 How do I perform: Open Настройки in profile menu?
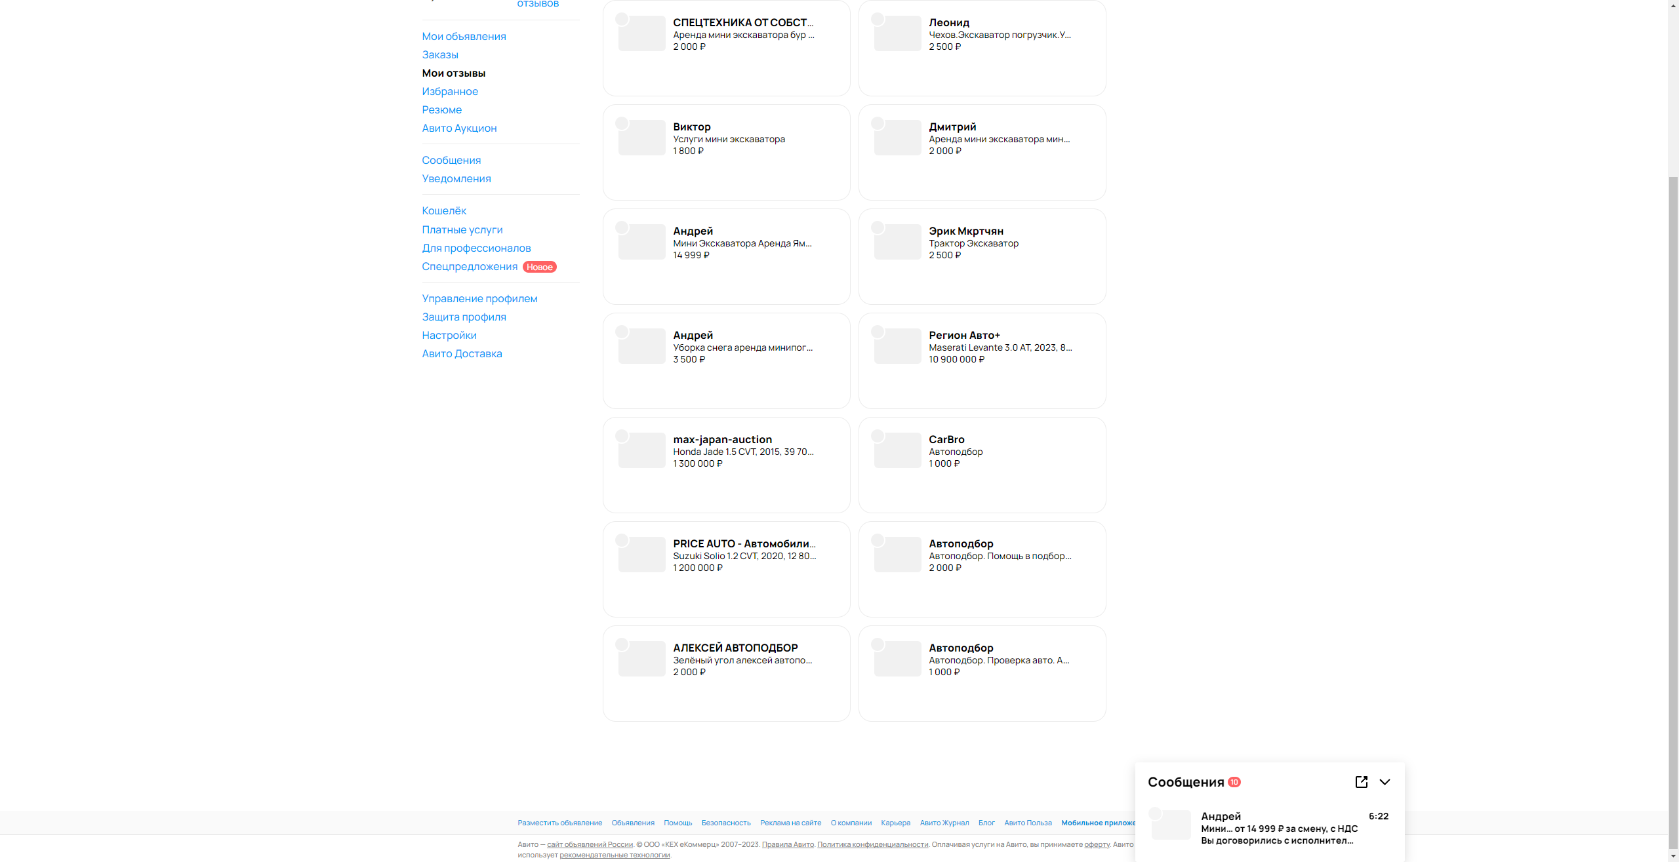pos(449,335)
